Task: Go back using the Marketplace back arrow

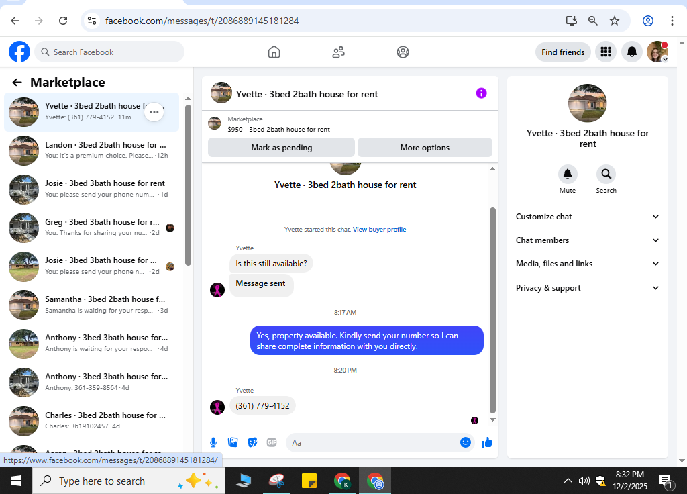Action: click(x=17, y=83)
